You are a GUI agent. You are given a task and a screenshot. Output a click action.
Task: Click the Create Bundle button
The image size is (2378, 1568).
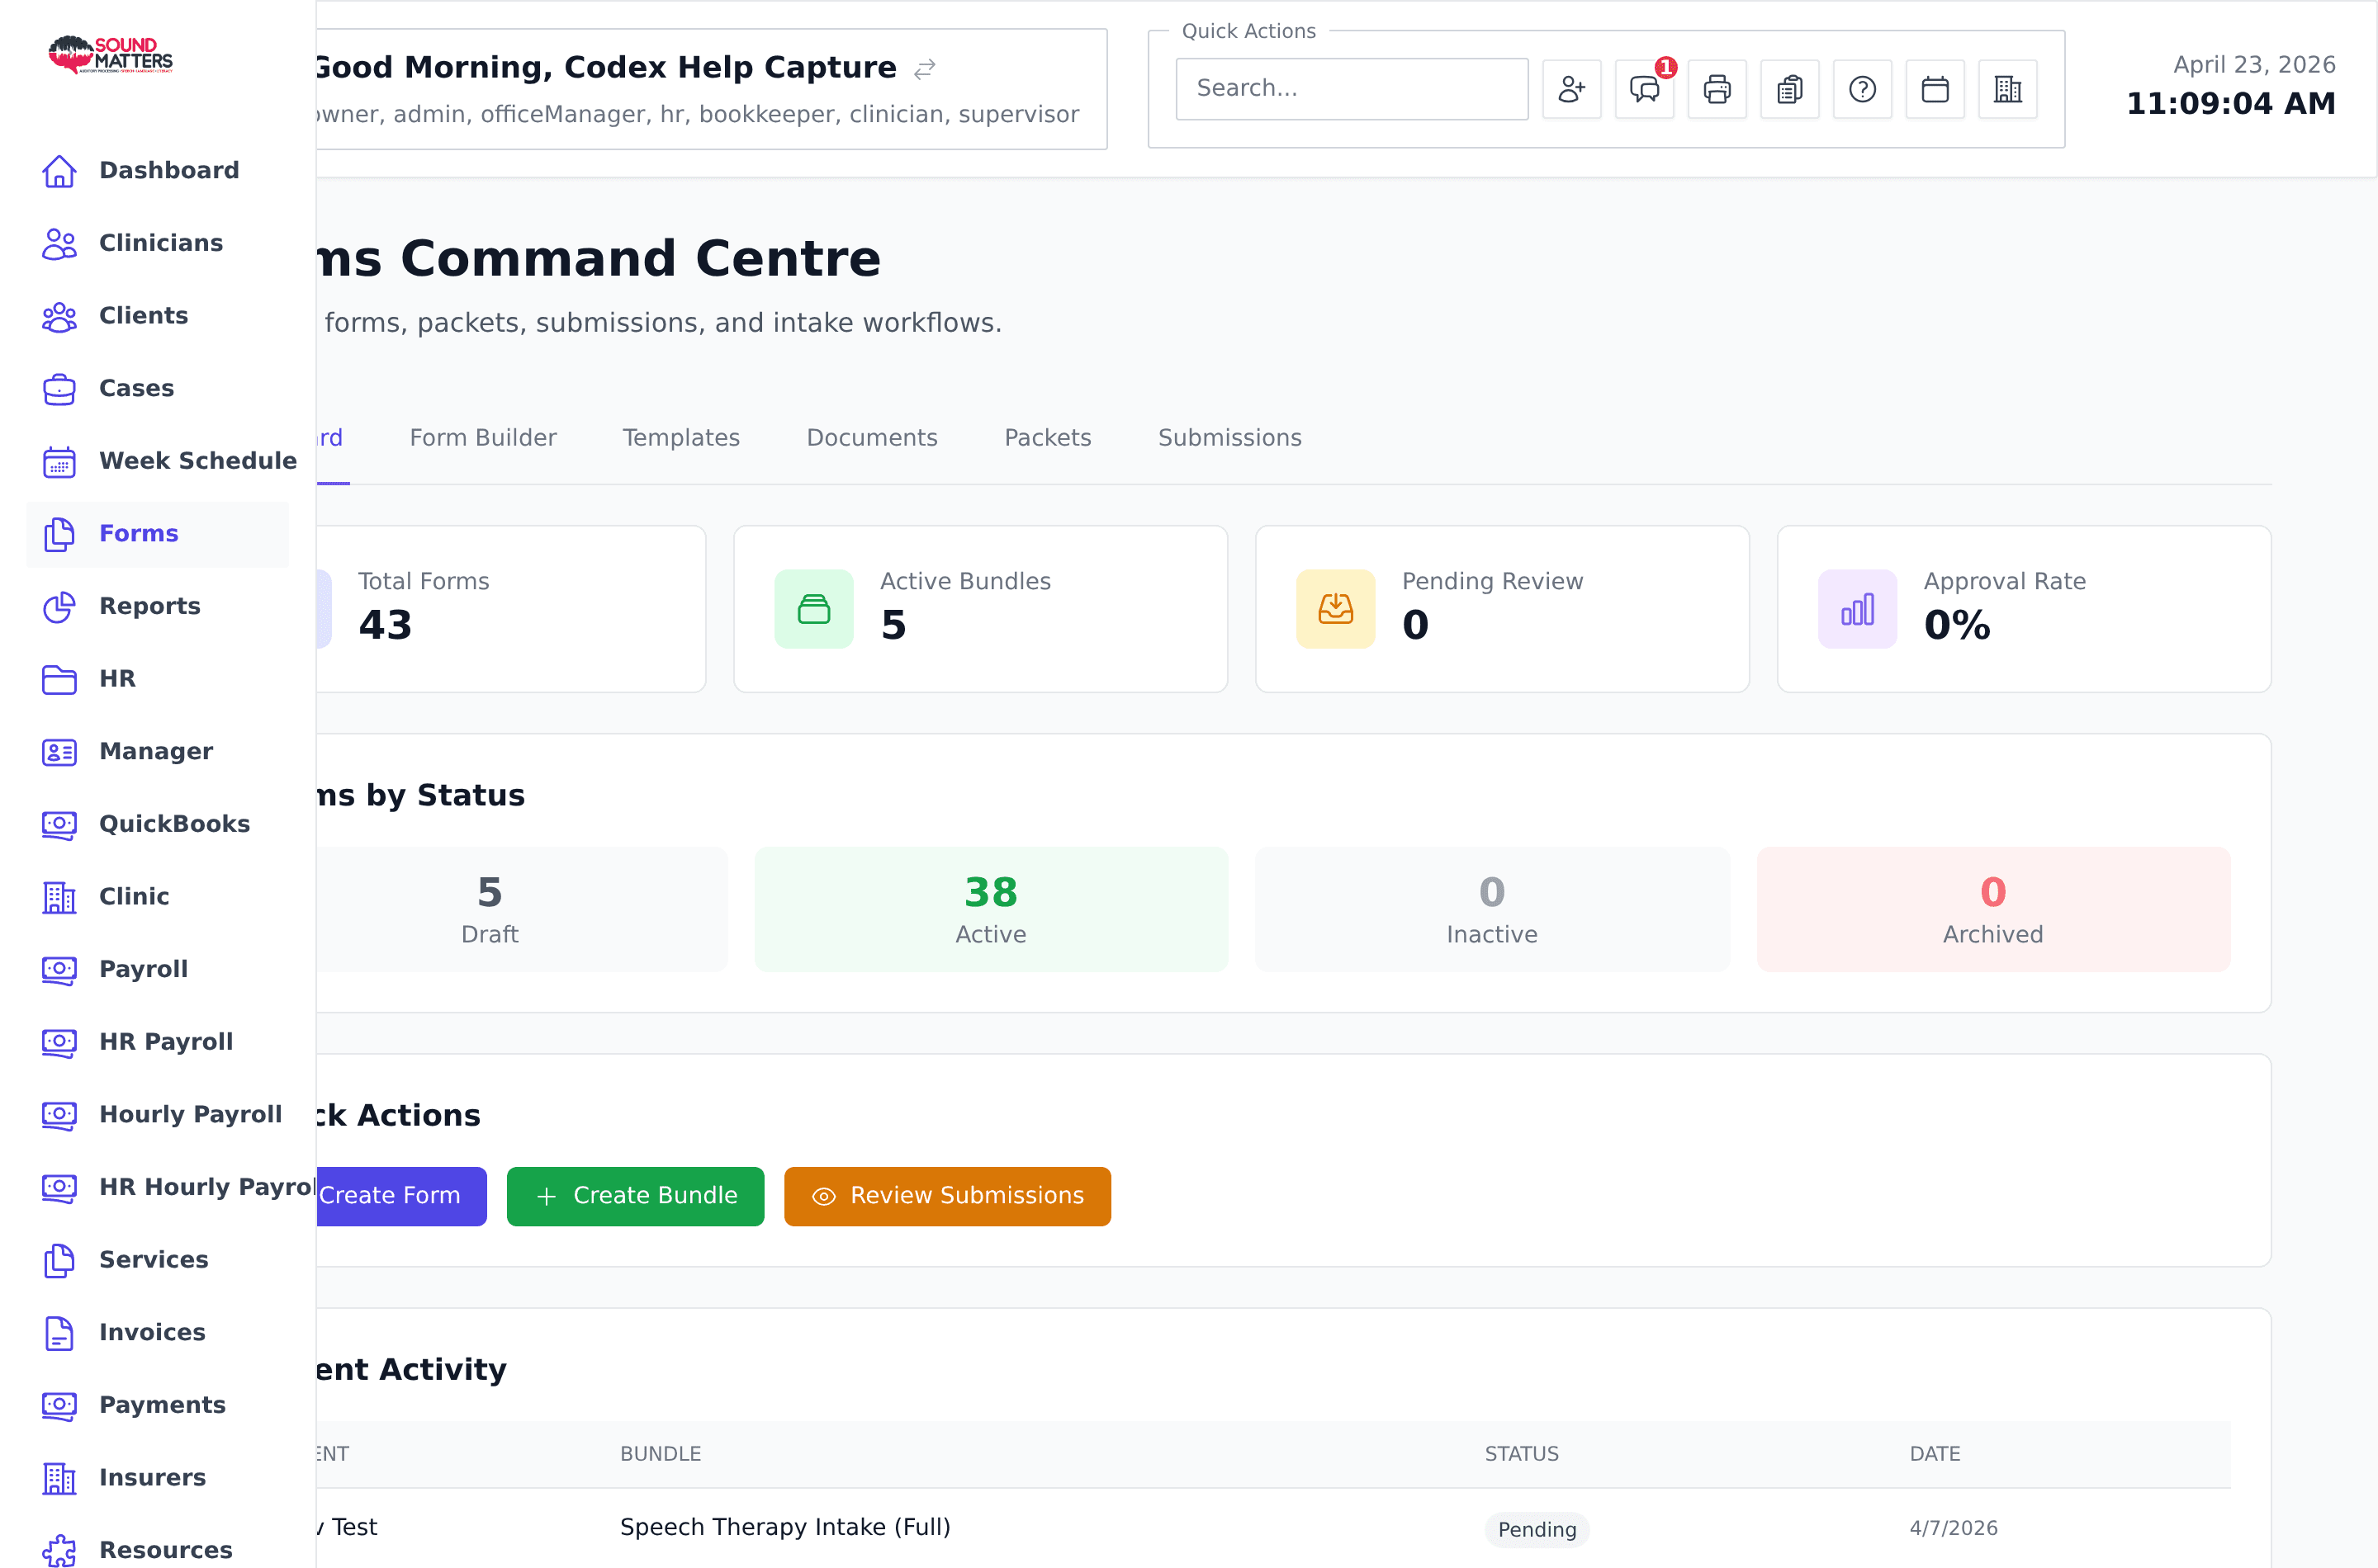pos(635,1196)
